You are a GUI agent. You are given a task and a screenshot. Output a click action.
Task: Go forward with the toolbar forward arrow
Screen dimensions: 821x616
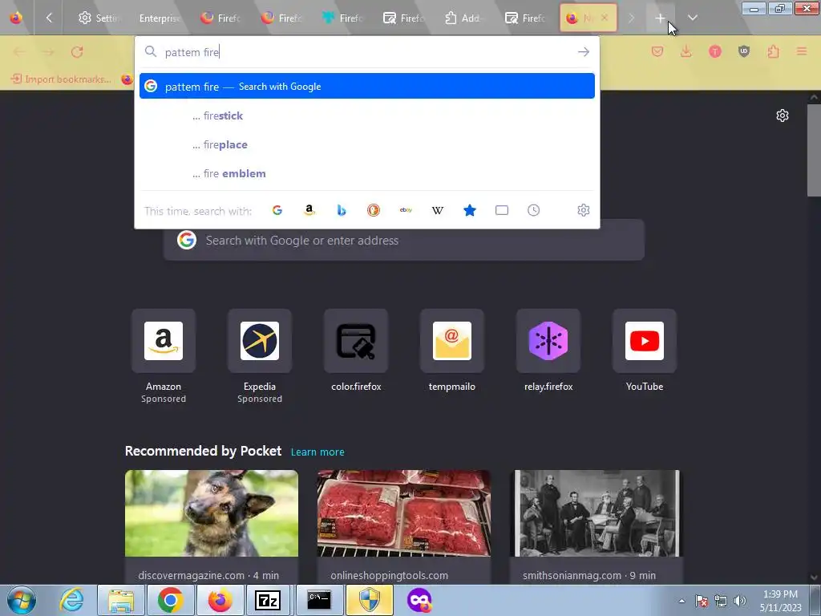click(48, 52)
